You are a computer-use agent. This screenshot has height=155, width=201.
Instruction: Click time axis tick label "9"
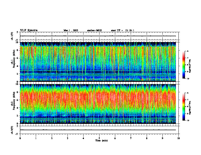[x=162, y=138]
